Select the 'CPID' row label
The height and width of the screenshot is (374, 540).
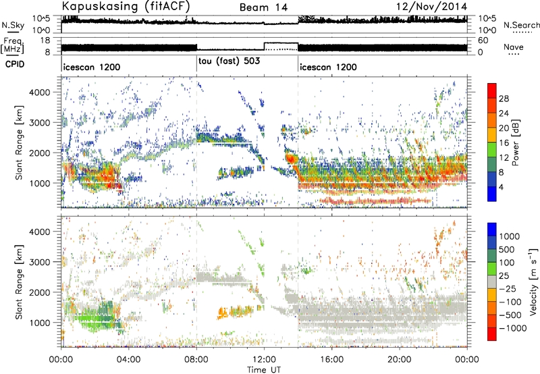pos(15,64)
